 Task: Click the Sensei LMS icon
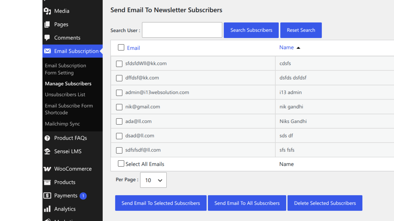click(47, 151)
